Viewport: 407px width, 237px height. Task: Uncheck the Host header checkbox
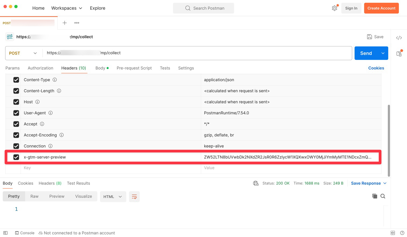click(x=16, y=102)
